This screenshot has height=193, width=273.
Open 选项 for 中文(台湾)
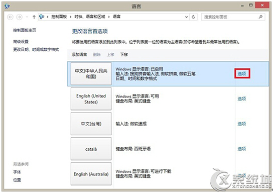click(x=242, y=124)
